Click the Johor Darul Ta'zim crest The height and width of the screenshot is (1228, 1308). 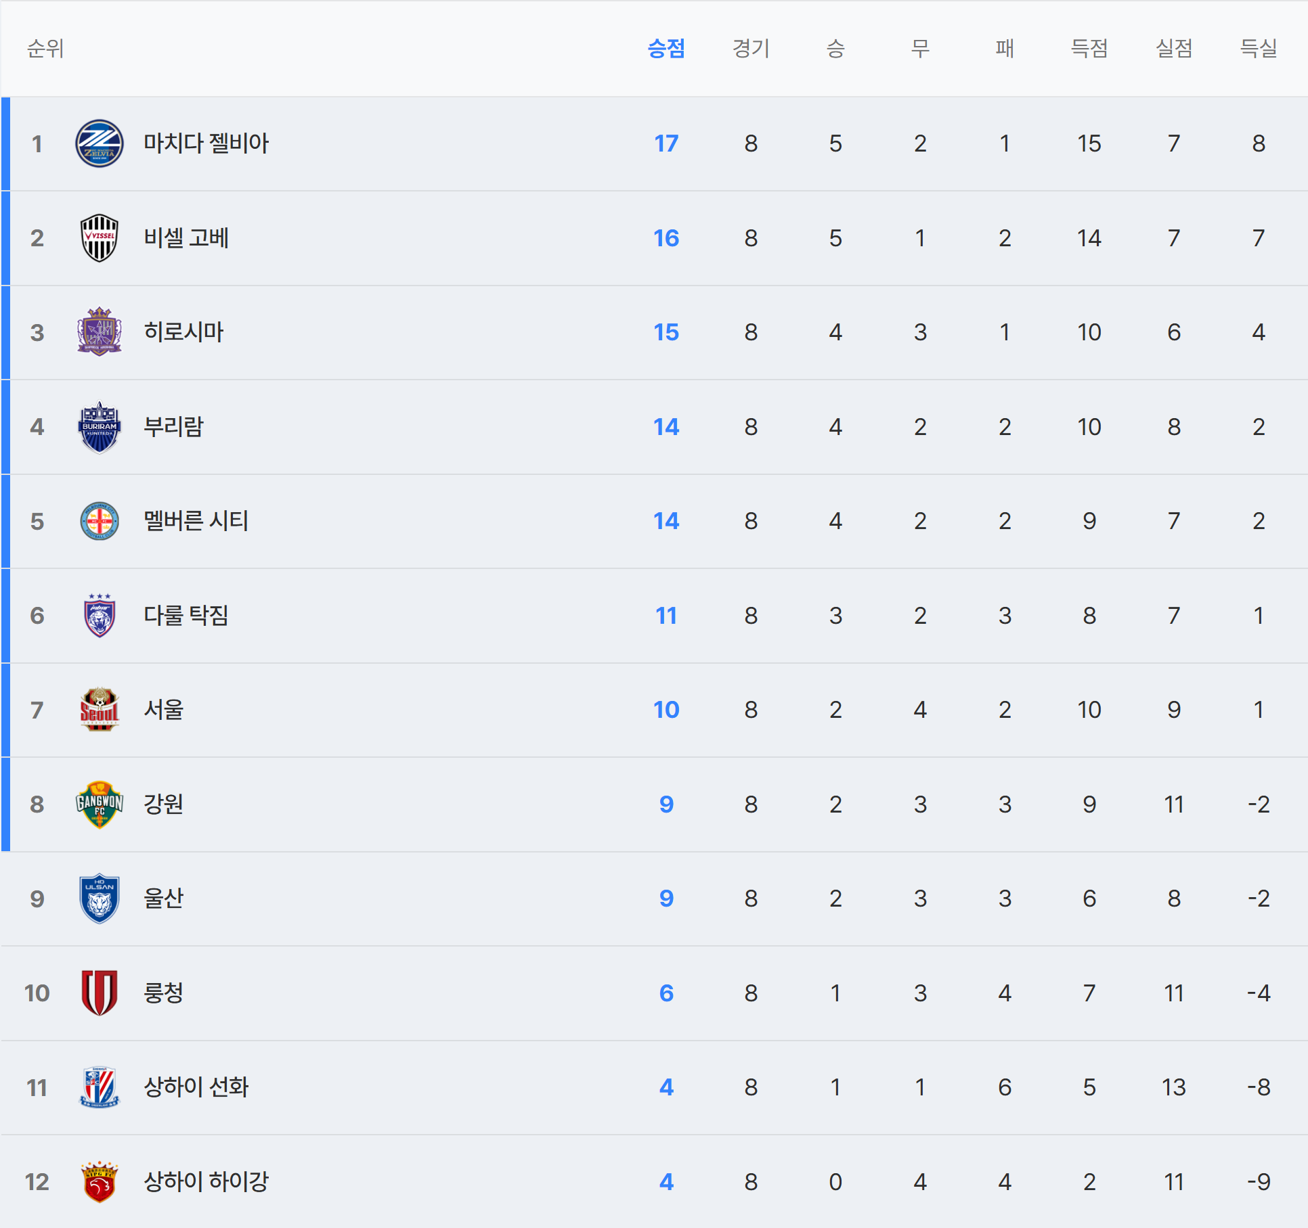coord(99,616)
